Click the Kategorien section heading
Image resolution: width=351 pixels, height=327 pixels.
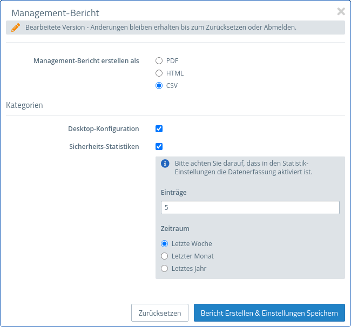24,105
